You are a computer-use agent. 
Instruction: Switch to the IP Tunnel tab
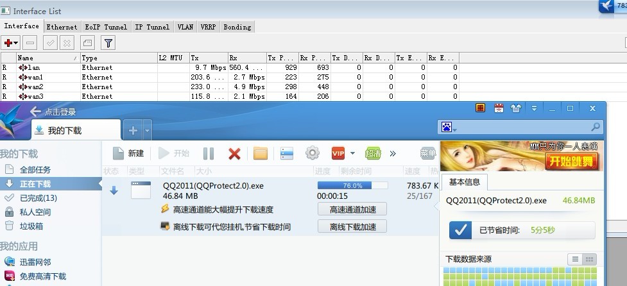(x=152, y=27)
